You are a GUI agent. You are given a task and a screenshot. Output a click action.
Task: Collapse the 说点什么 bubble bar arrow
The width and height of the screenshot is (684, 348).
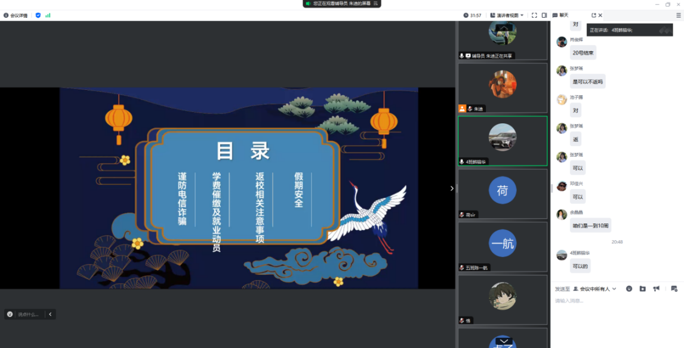50,314
